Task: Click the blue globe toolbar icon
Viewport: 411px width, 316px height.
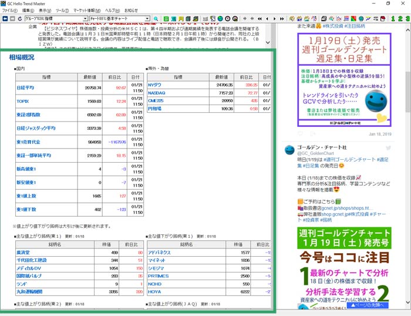Action: pos(220,19)
